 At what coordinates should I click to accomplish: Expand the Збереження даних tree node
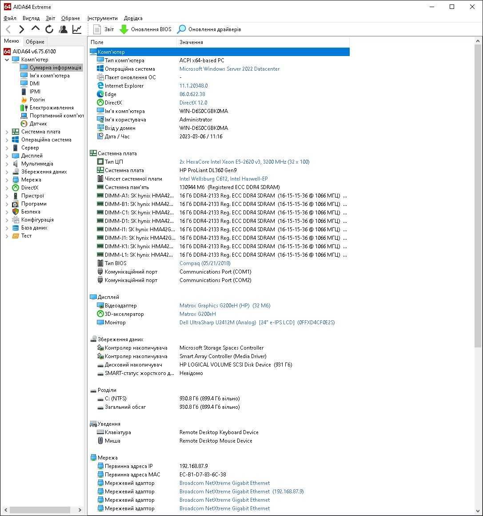click(7, 172)
